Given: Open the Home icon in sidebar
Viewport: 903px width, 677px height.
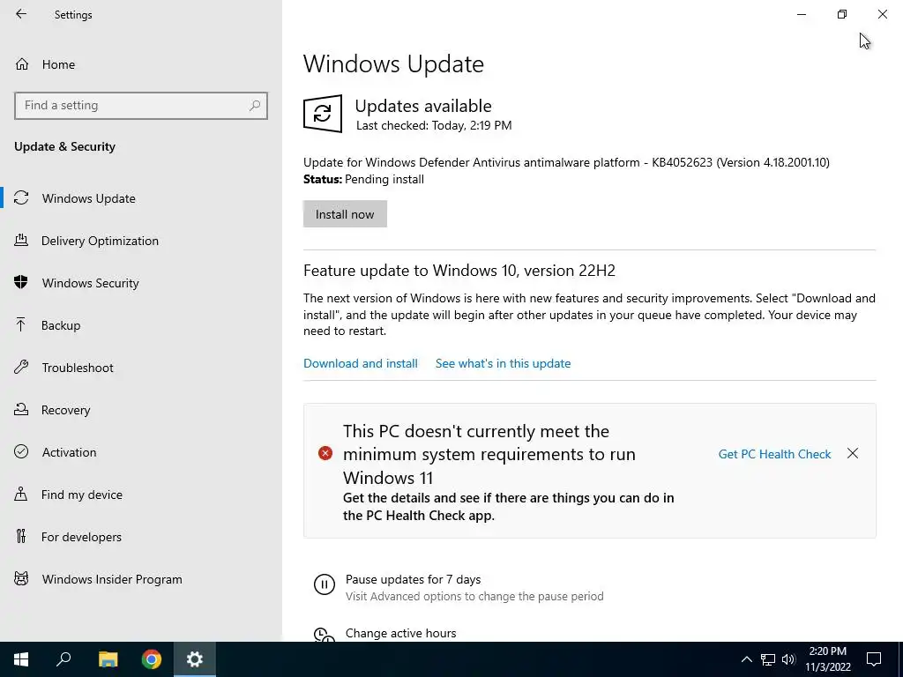Looking at the screenshot, I should point(22,64).
